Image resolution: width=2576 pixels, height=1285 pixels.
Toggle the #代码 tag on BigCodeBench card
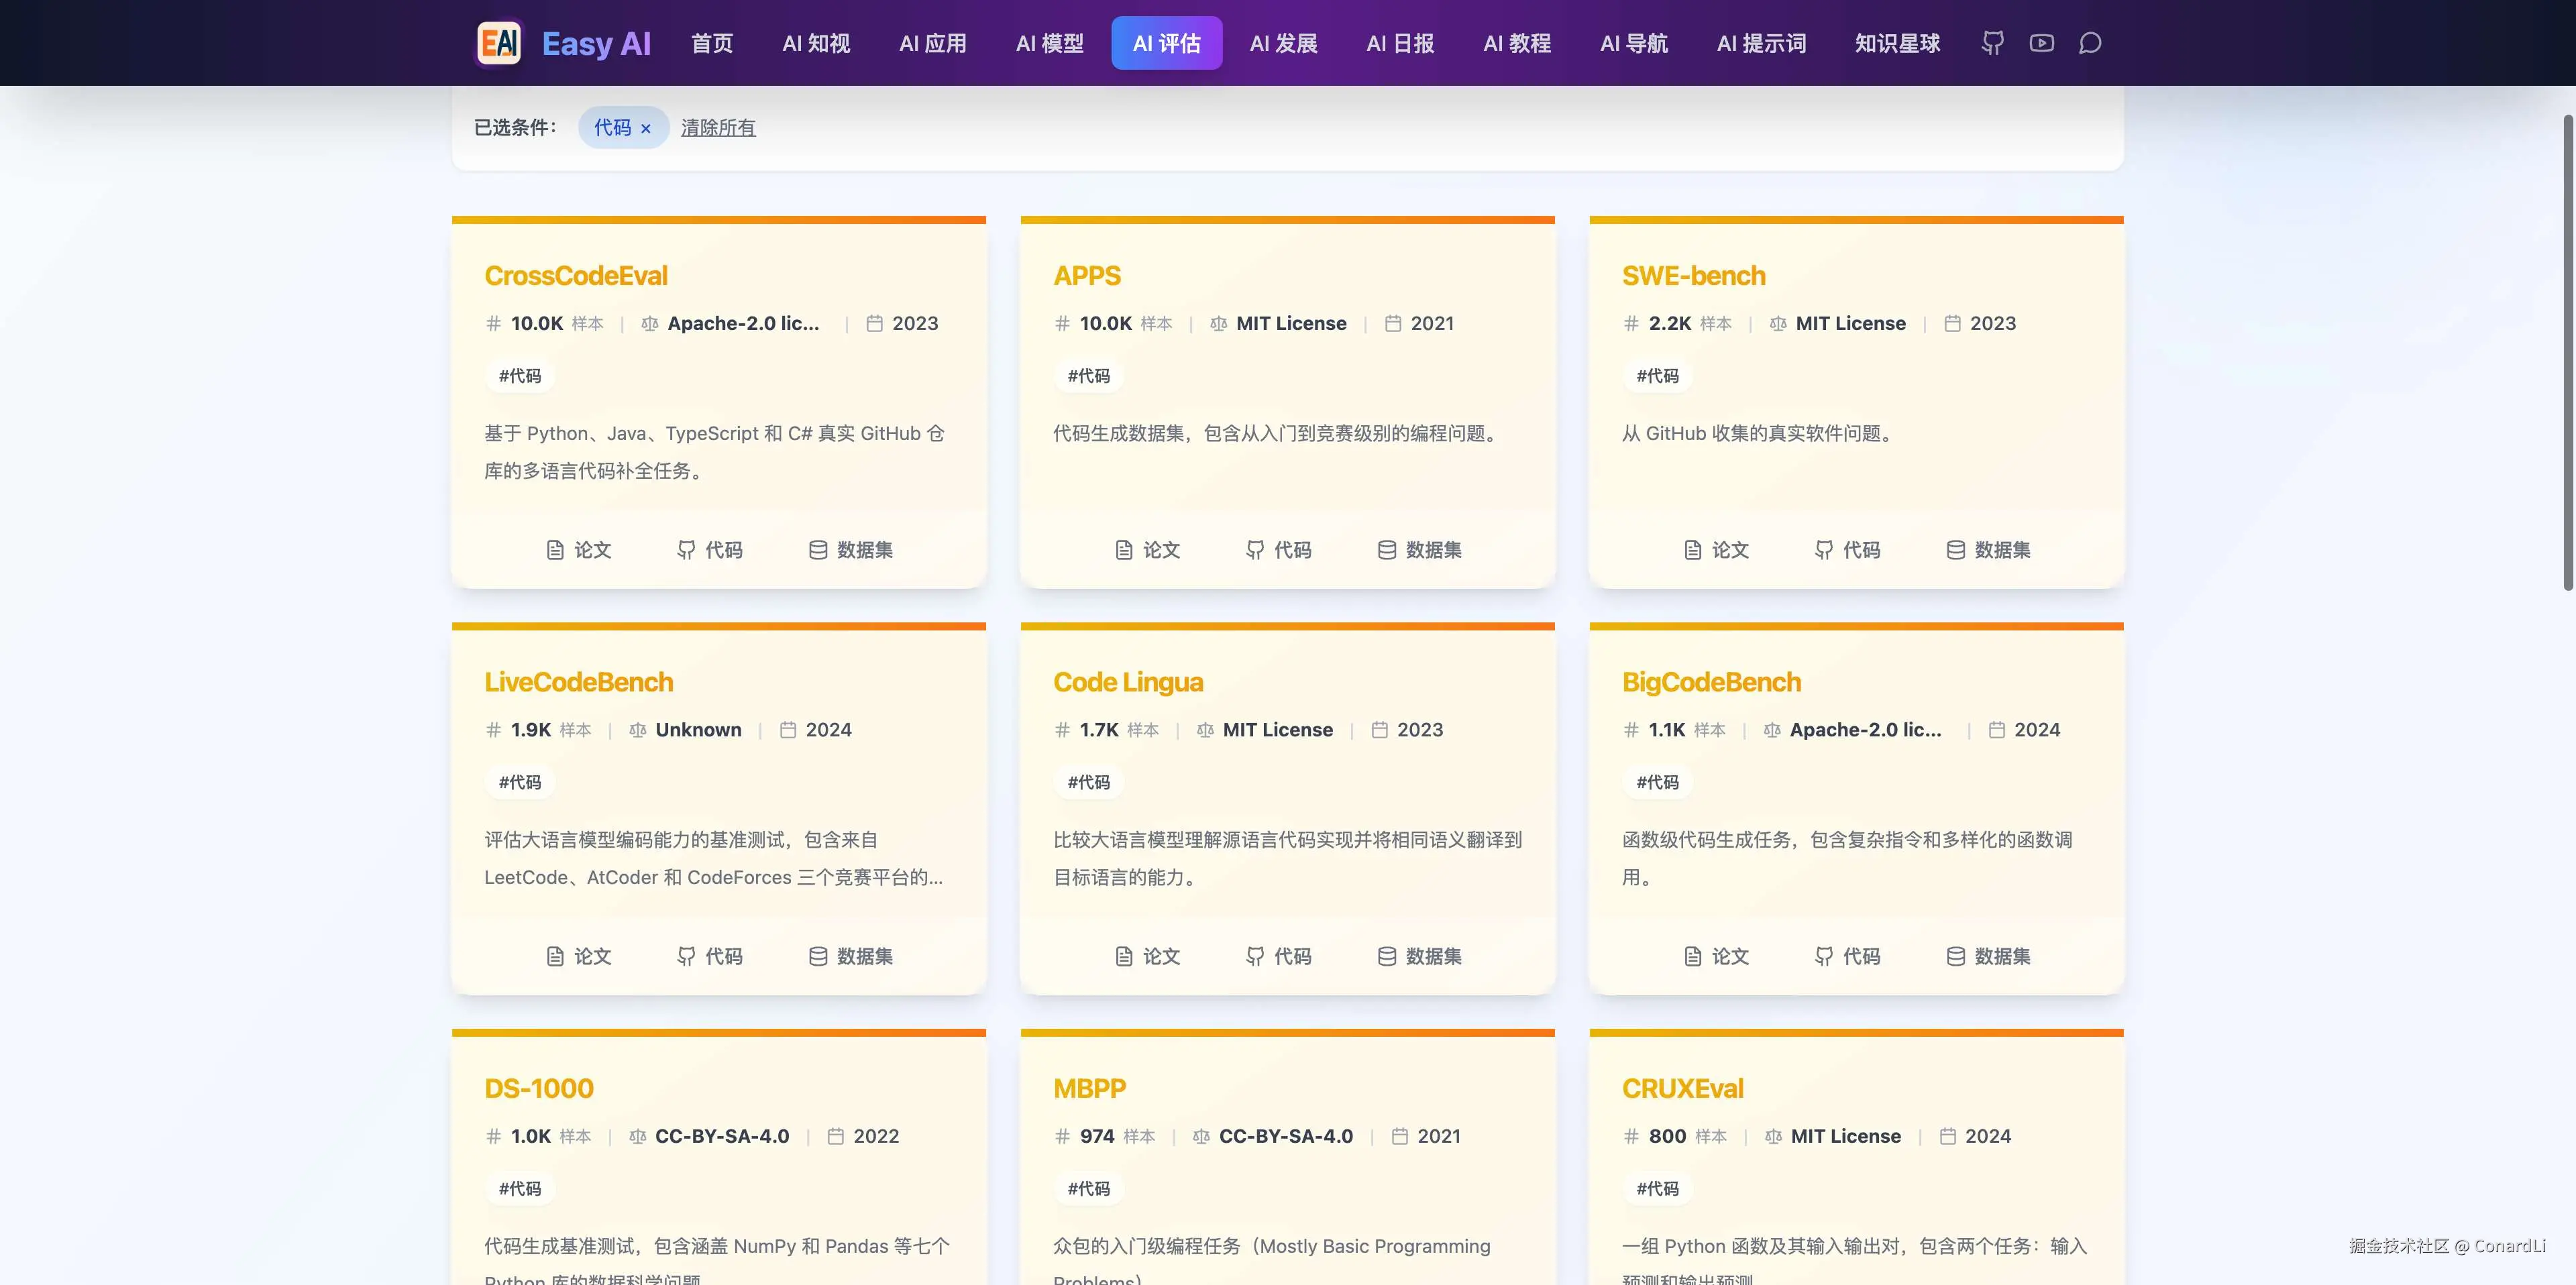coord(1657,782)
